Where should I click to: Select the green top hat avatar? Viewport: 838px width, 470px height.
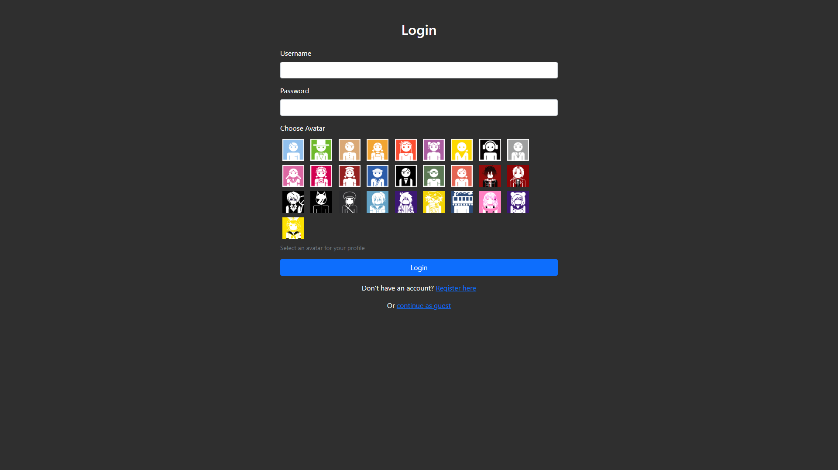click(x=321, y=150)
